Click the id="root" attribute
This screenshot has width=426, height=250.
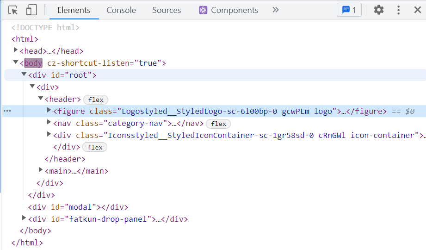pos(71,75)
